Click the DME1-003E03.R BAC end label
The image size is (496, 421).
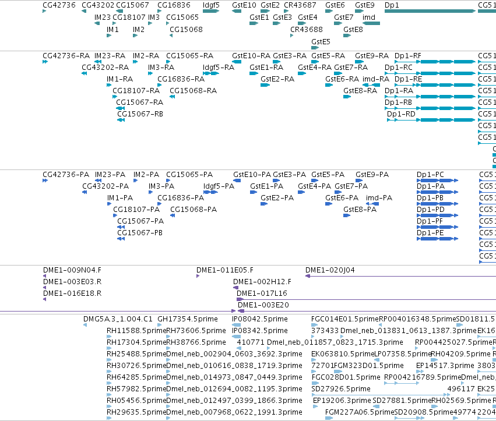point(72,282)
